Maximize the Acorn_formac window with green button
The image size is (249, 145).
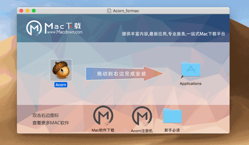click(x=34, y=11)
